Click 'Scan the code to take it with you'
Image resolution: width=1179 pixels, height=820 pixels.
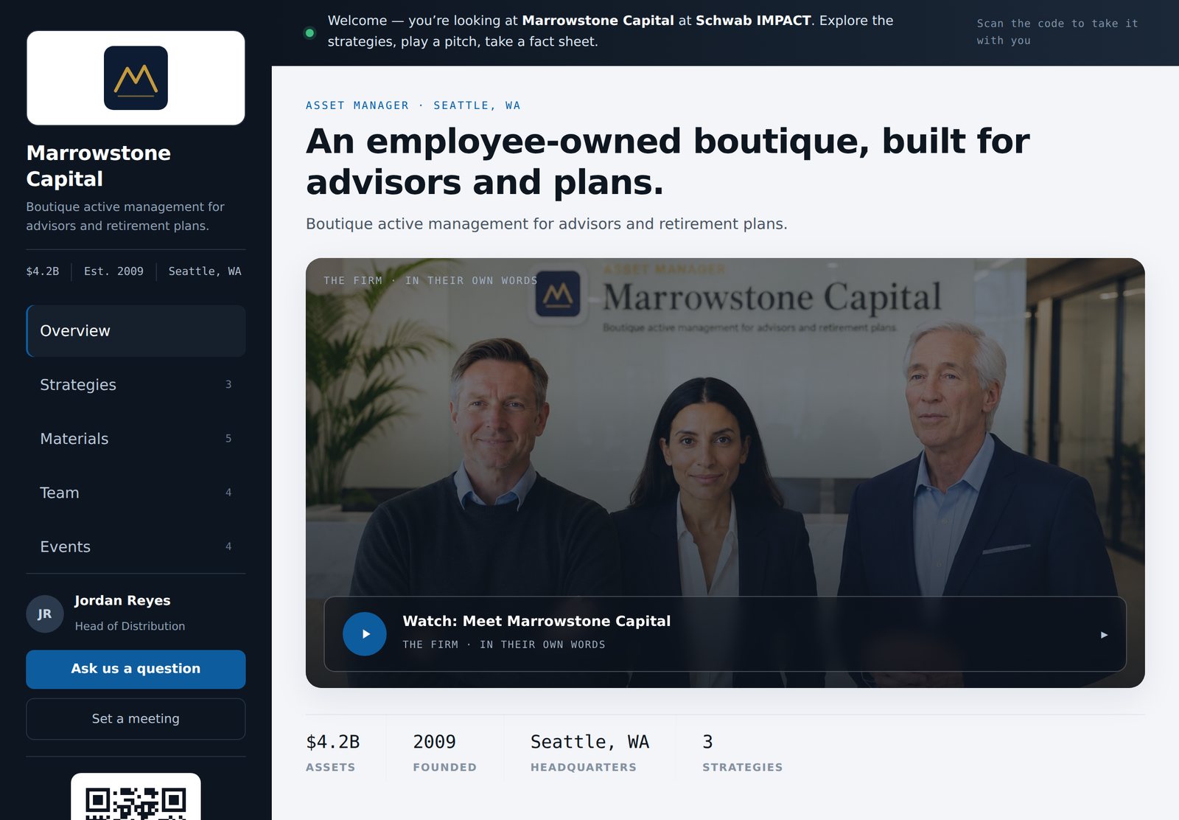click(1057, 32)
